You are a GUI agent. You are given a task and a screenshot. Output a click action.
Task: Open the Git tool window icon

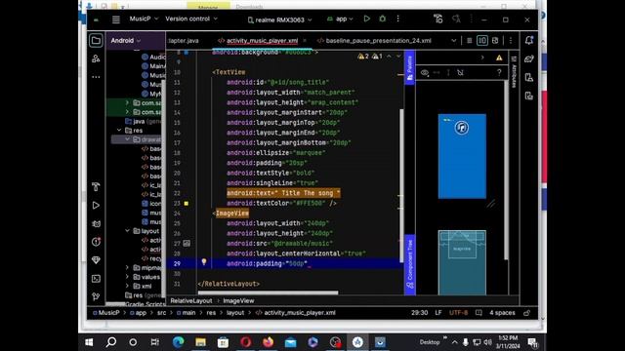[96, 296]
